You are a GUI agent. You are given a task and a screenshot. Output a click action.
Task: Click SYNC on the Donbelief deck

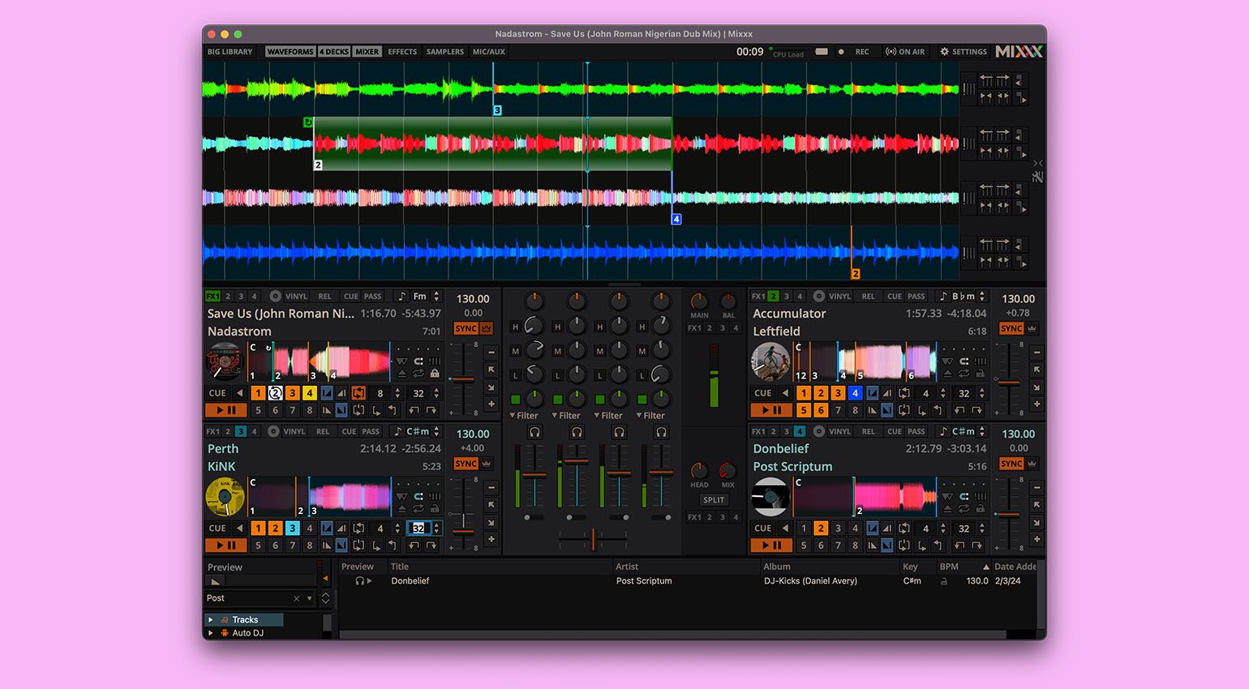(1011, 464)
